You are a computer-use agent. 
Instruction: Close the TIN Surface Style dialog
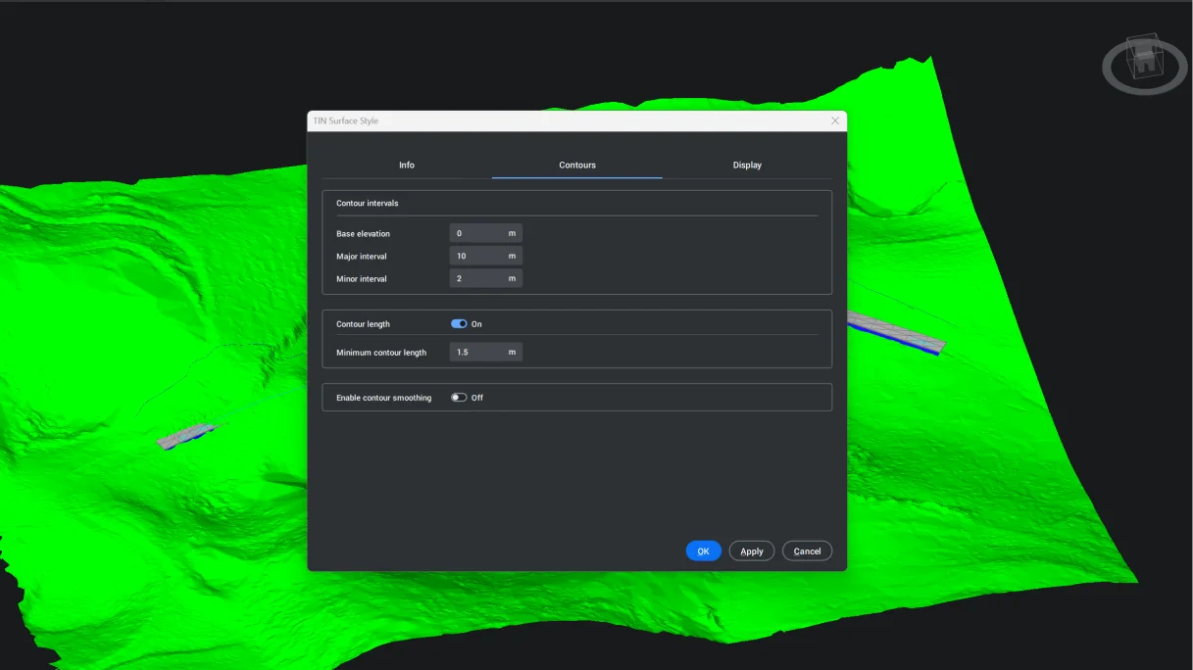click(835, 120)
